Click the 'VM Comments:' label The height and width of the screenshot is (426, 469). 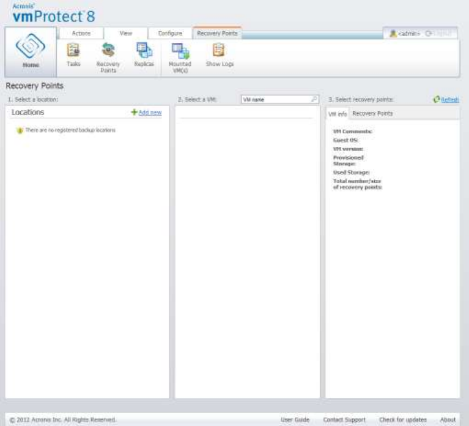[x=353, y=132]
